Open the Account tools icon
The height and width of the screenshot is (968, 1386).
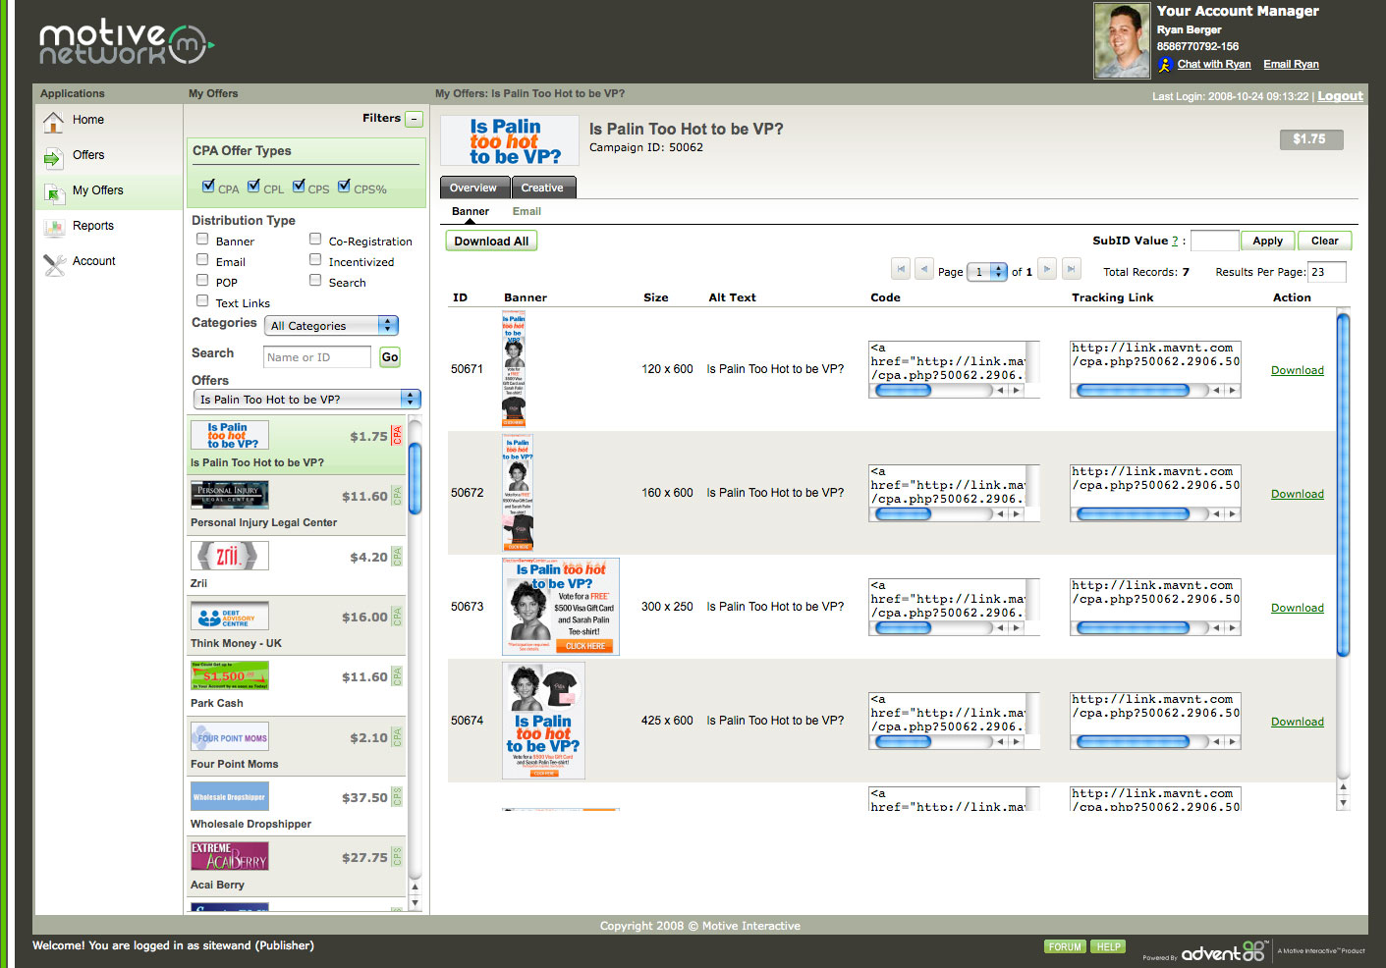(53, 262)
